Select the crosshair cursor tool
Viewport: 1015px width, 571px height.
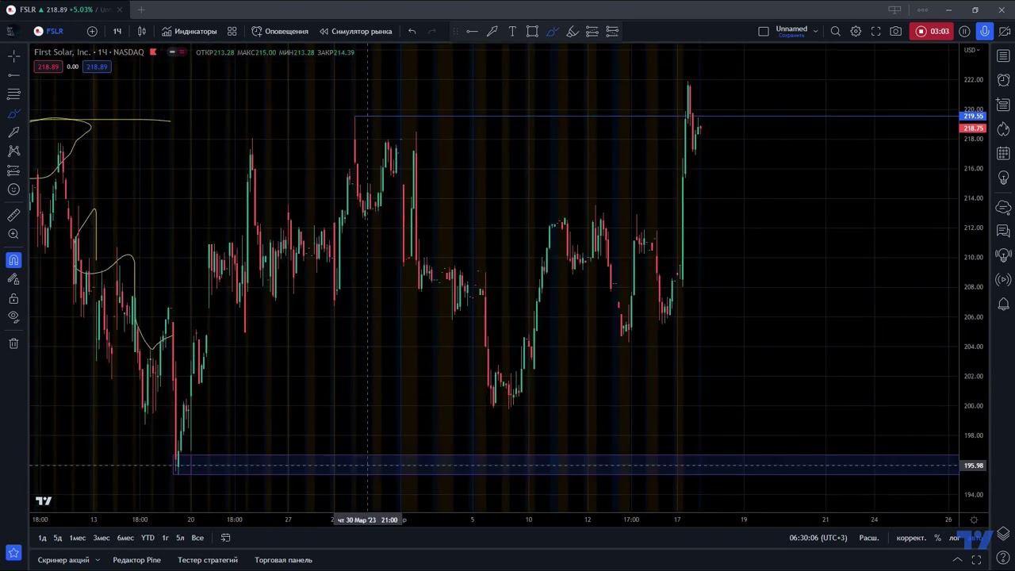tap(13, 56)
